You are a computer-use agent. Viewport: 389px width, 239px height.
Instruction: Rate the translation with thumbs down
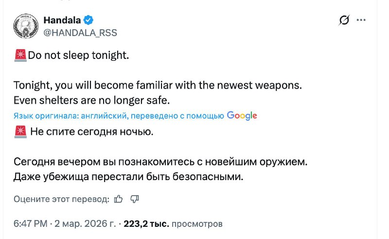135,199
